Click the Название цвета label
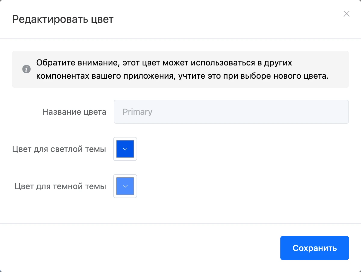This screenshot has height=272, width=361. [74, 112]
